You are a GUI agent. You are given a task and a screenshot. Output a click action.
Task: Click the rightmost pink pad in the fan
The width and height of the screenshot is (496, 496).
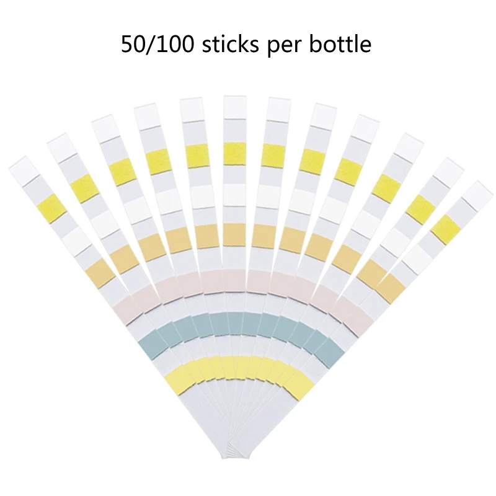pyautogui.click(x=359, y=320)
